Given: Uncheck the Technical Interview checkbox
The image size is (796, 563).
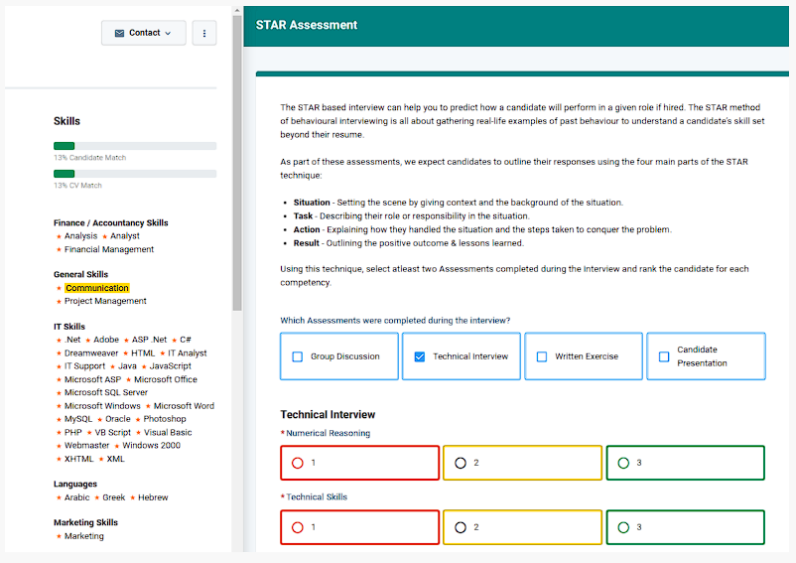Looking at the screenshot, I should (x=419, y=356).
